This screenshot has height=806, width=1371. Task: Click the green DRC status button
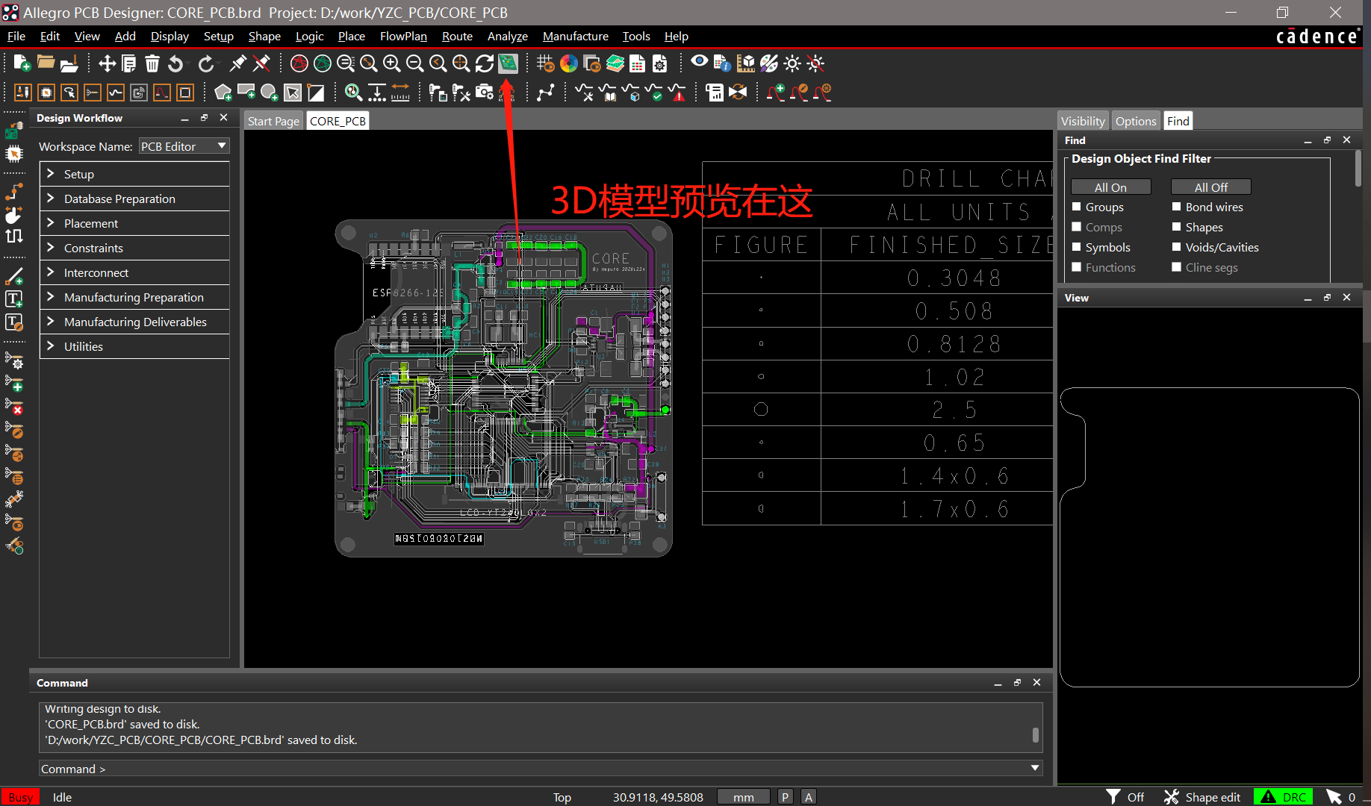tap(1284, 797)
